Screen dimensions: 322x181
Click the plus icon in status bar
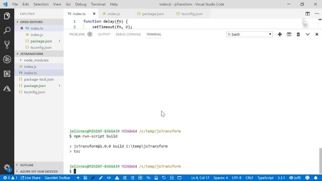pos(78,177)
